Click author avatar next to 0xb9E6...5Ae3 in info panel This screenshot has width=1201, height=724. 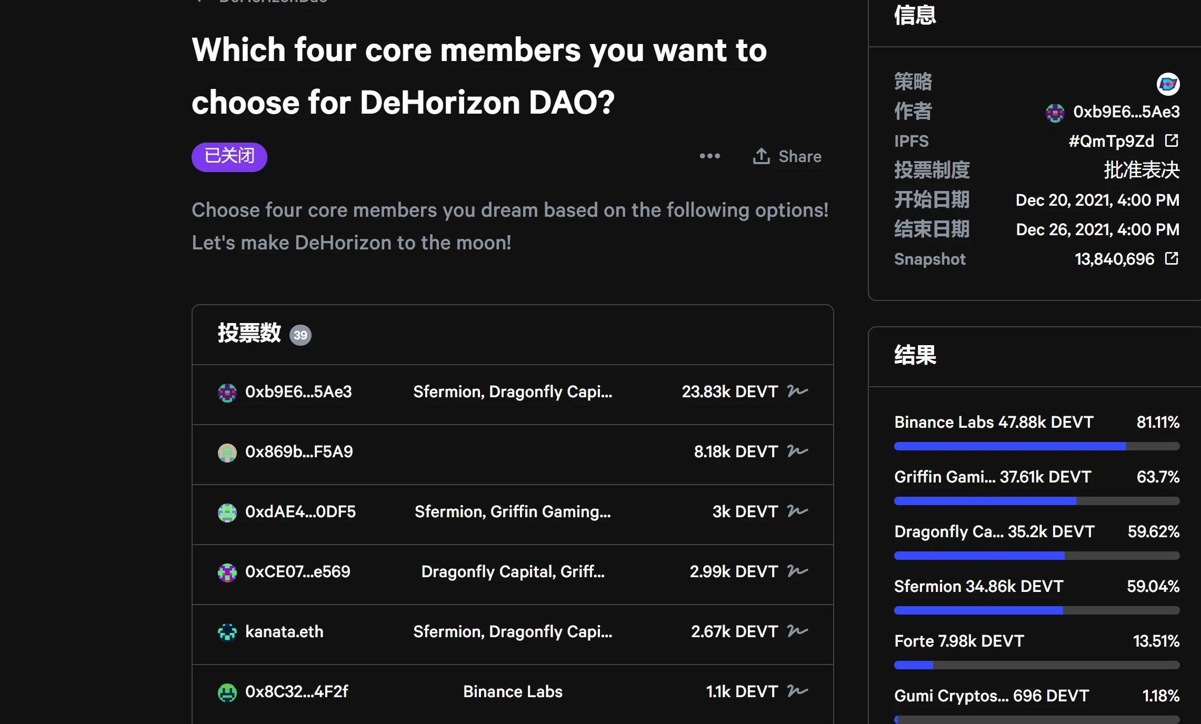(x=1055, y=112)
